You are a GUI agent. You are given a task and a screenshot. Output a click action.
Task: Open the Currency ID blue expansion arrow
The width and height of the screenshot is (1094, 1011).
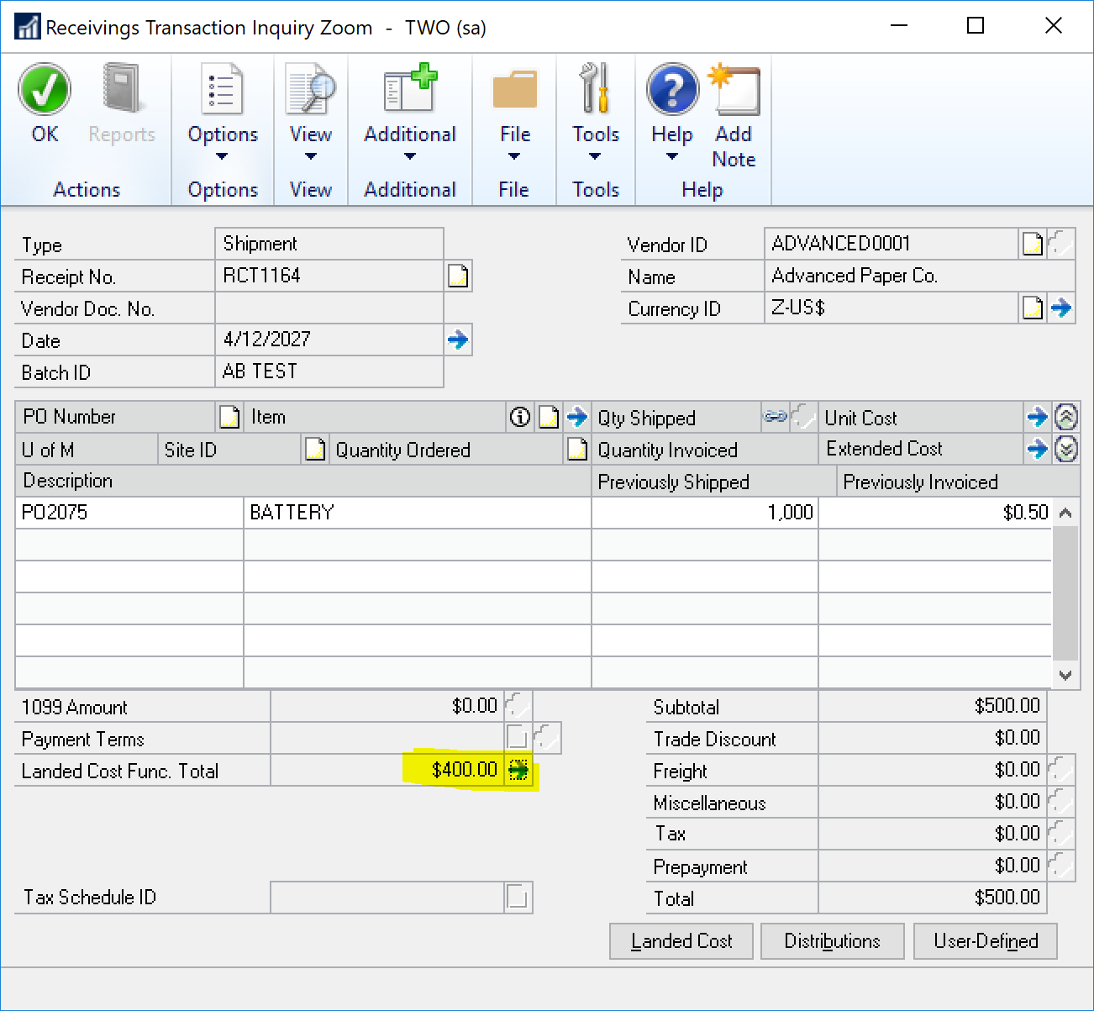tap(1062, 308)
